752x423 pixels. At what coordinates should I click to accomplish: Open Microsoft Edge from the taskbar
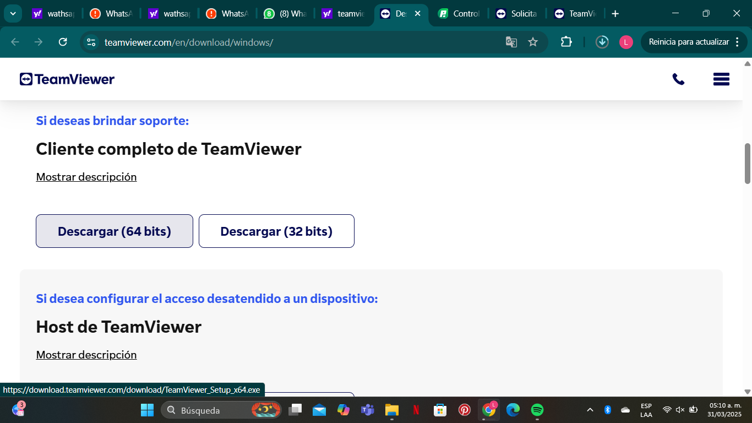513,410
